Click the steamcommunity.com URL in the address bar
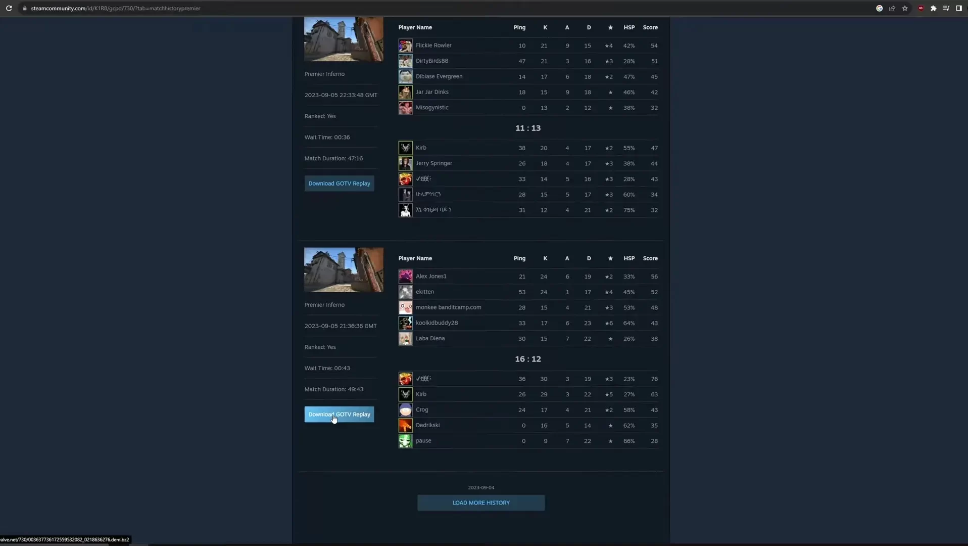Screen dimensions: 968x546 point(116,8)
